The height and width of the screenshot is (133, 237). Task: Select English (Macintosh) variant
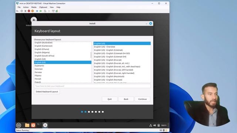coord(122,76)
